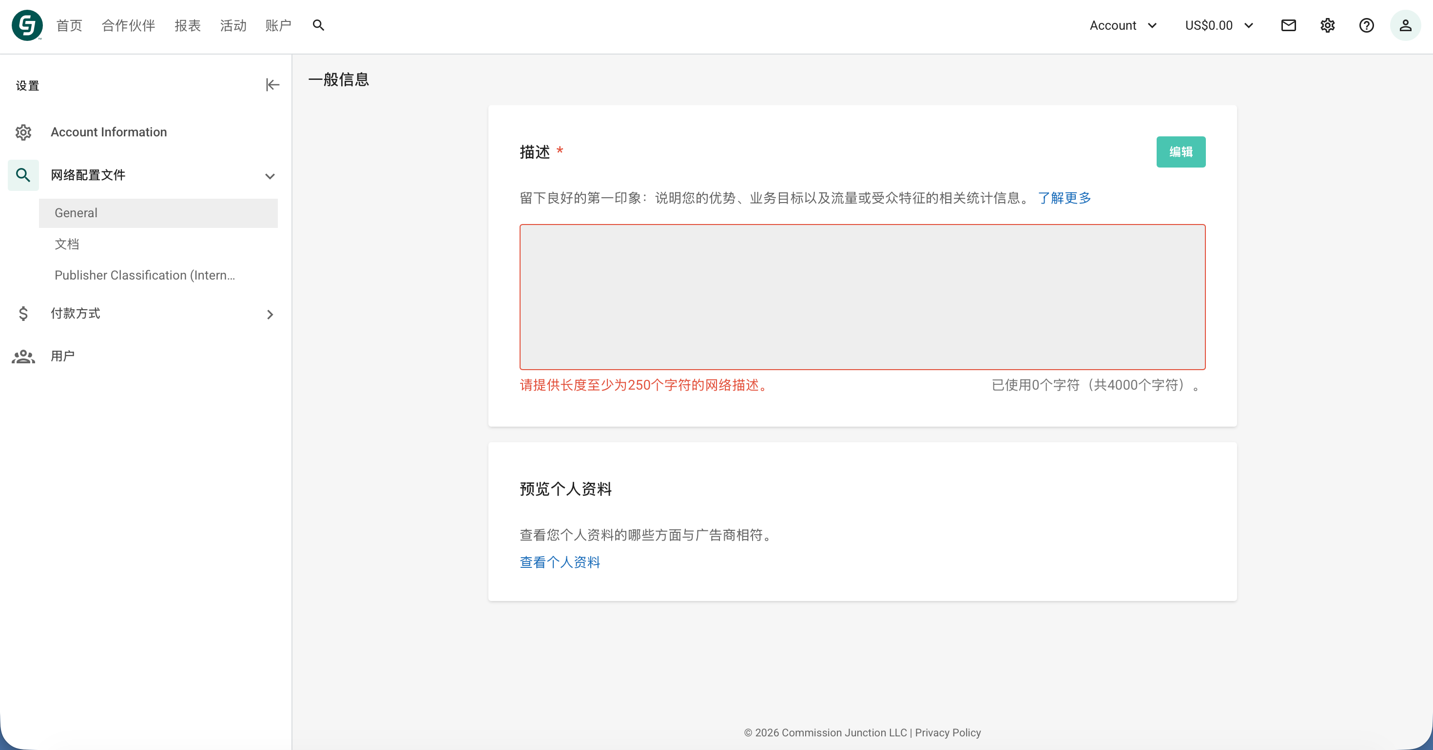
Task: Collapse the 网络配置文件 section chevron
Action: click(270, 176)
